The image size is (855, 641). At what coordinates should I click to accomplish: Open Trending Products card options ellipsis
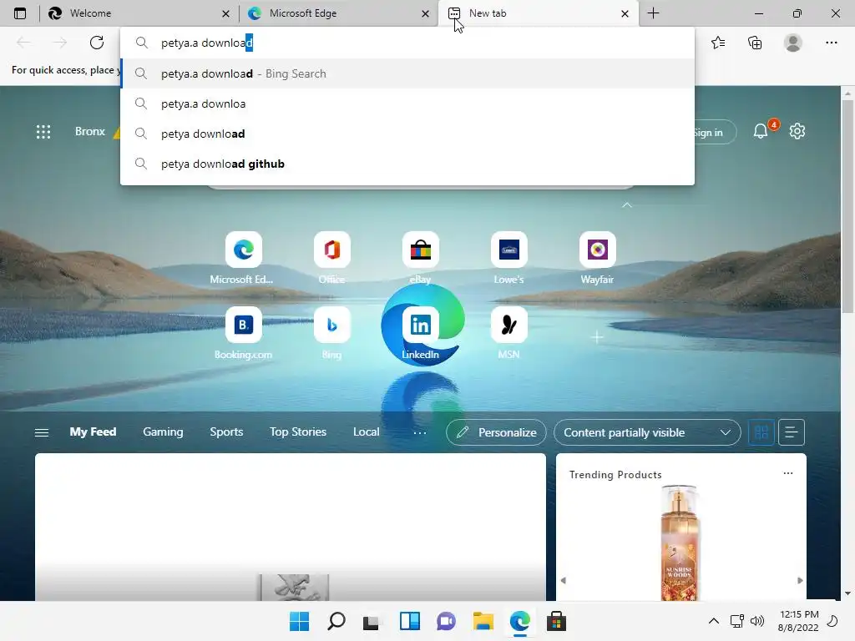click(788, 473)
